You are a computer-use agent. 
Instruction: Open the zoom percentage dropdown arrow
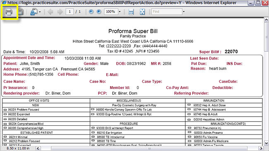pyautogui.click(x=120, y=12)
